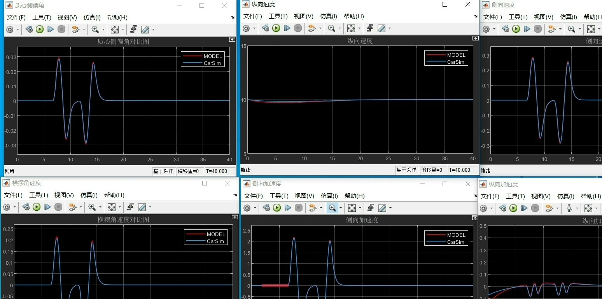Maximize axes button above 横摆角速度 plot

pyautogui.click(x=235, y=217)
